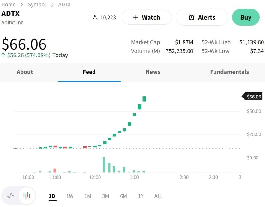The height and width of the screenshot is (207, 265).
Task: Click the tallest green volume bar
Action: click(x=104, y=164)
